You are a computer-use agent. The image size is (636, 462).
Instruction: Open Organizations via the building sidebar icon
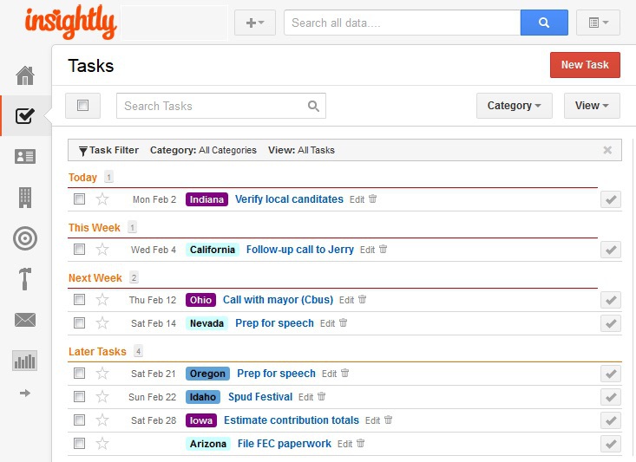[25, 197]
